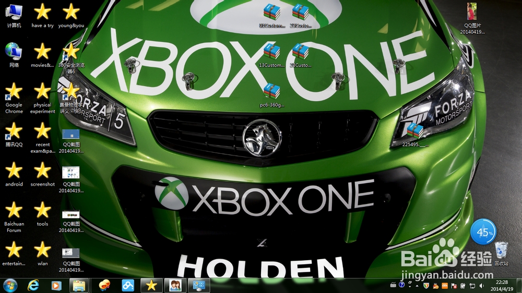The width and height of the screenshot is (522, 293).
Task: Select the entertain... star folder
Action: (x=14, y=253)
